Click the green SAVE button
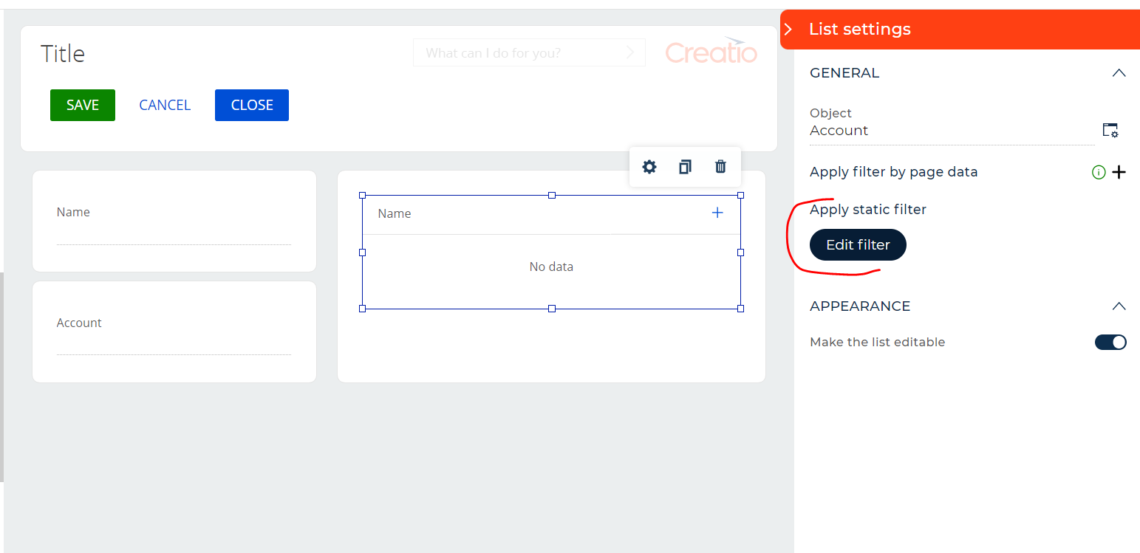This screenshot has height=553, width=1140. tap(83, 105)
